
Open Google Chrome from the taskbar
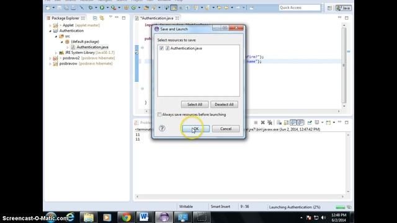pyautogui.click(x=126, y=217)
